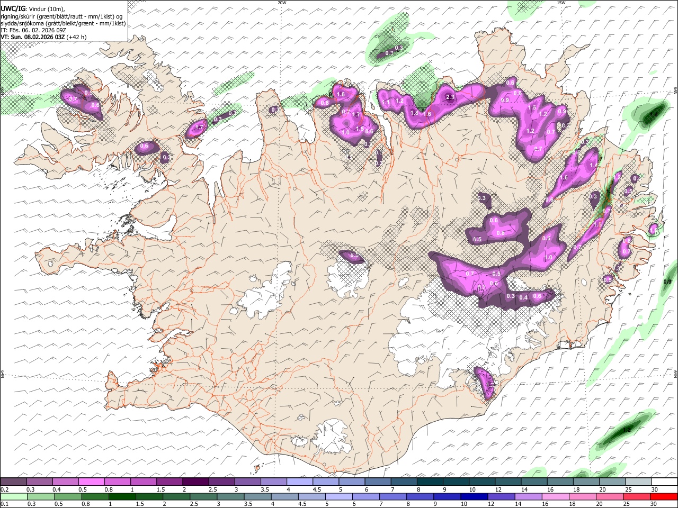678x508 pixels.
Task: Select the teal 12 swatch in upper legend row
Action: click(507, 482)
